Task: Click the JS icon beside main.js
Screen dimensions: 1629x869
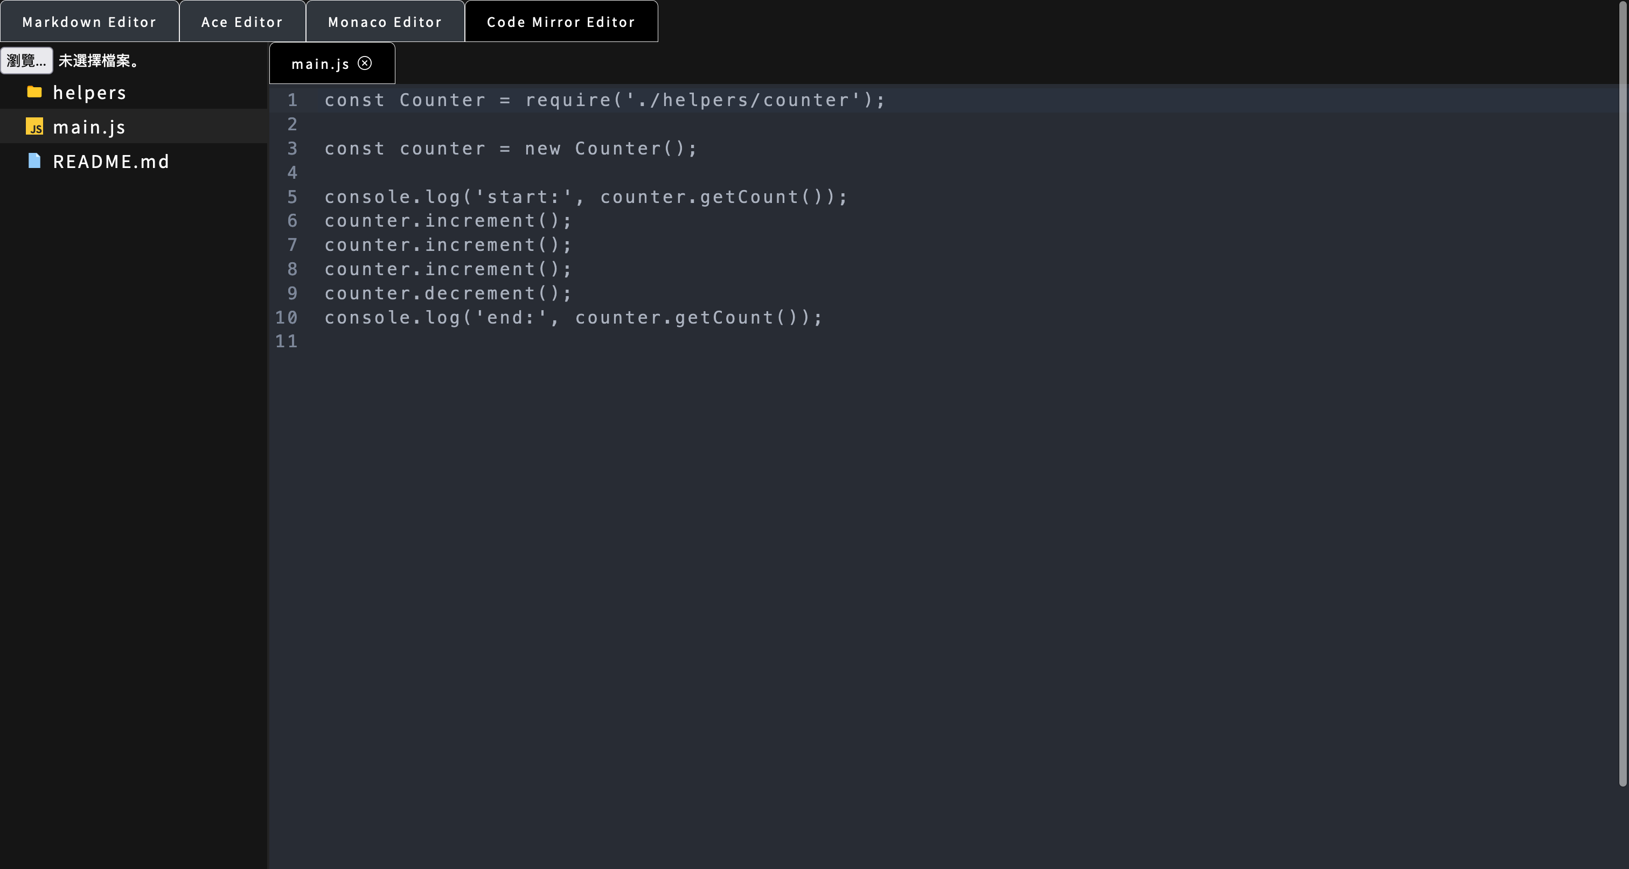Action: tap(34, 127)
